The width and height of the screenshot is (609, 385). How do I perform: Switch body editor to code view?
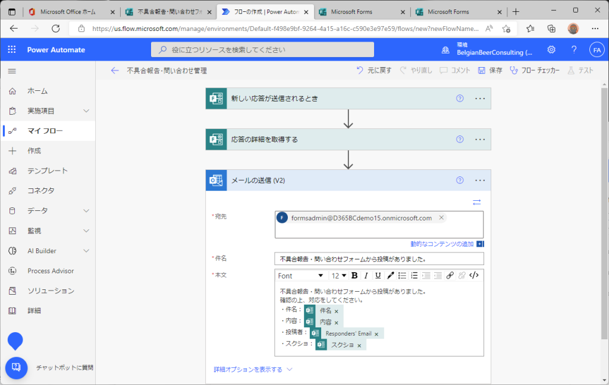pyautogui.click(x=474, y=276)
